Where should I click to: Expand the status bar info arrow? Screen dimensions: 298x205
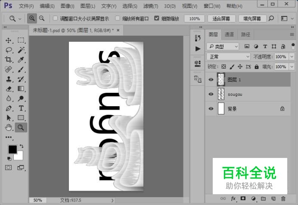click(x=112, y=200)
